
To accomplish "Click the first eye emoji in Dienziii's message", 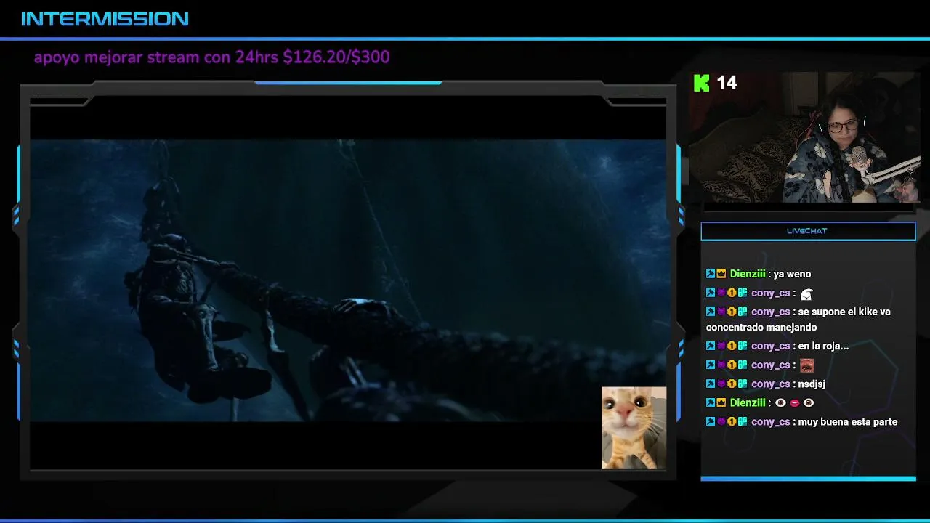I will tap(781, 402).
